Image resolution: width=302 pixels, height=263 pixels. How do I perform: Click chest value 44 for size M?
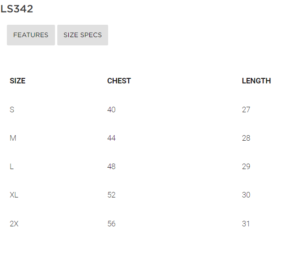point(111,138)
